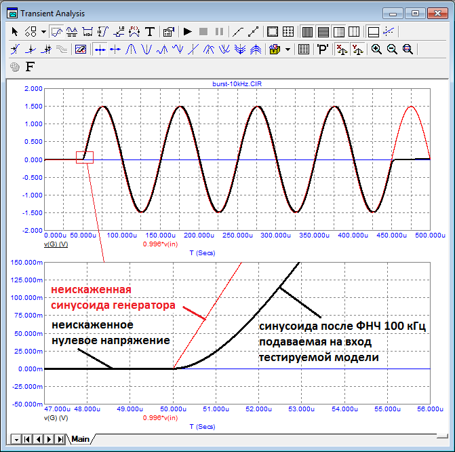Move cursor to Top of branches
This screenshot has width=455, height=452.
coord(209,50)
